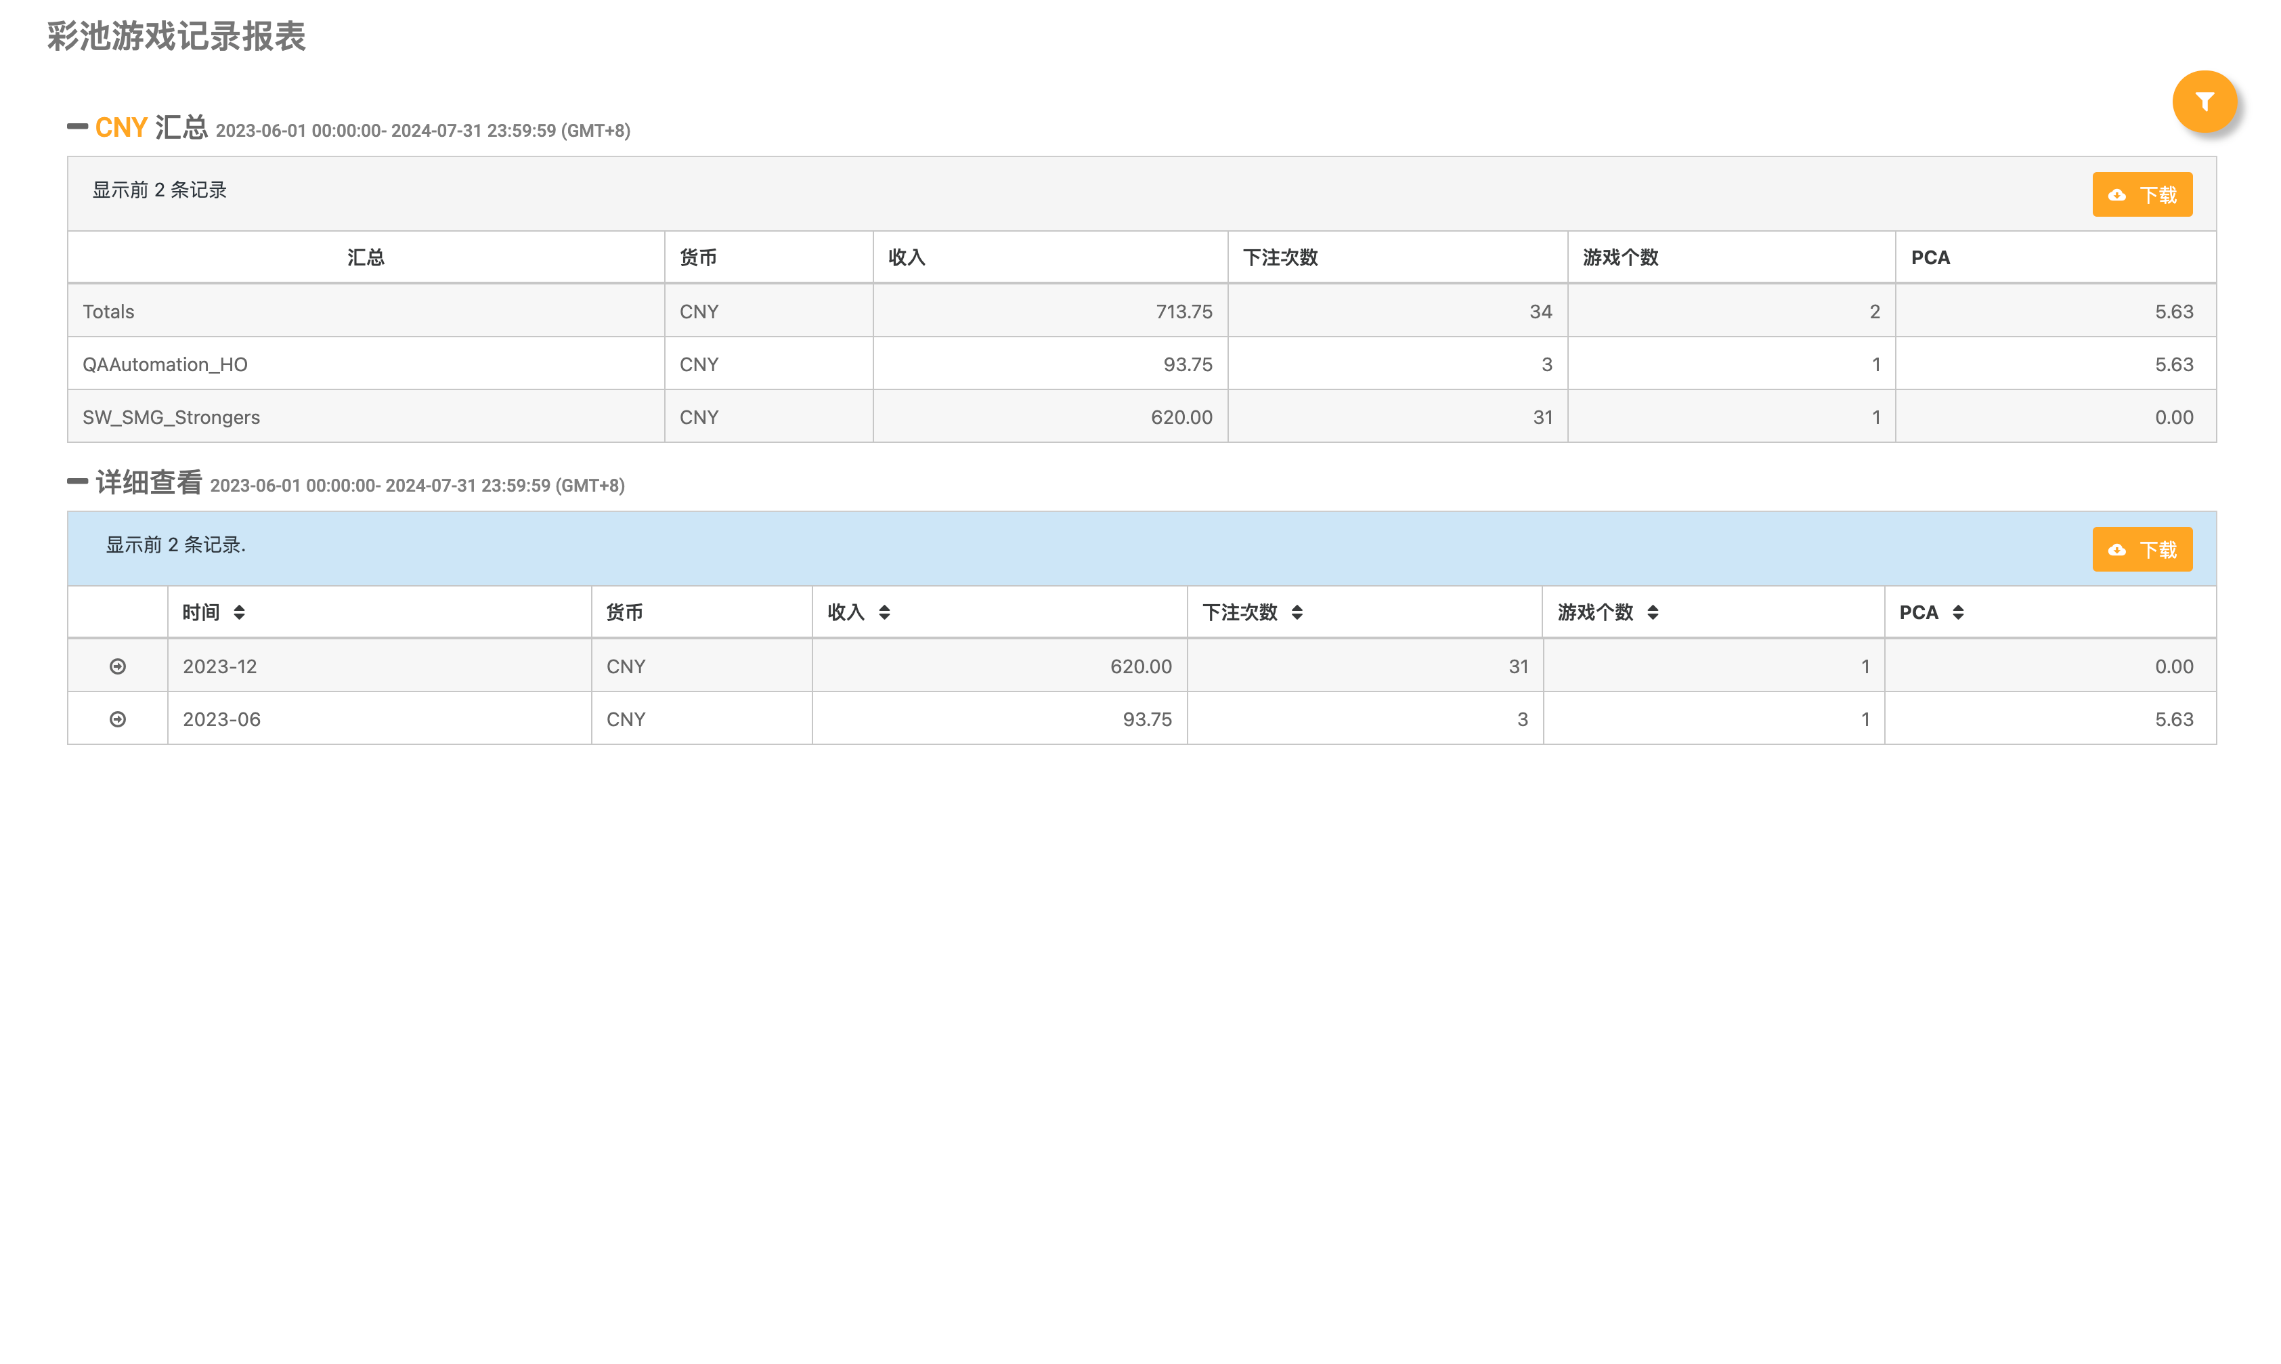Collapse the CNY 汇总 section
Viewport: 2281px width, 1364px height.
[x=78, y=127]
